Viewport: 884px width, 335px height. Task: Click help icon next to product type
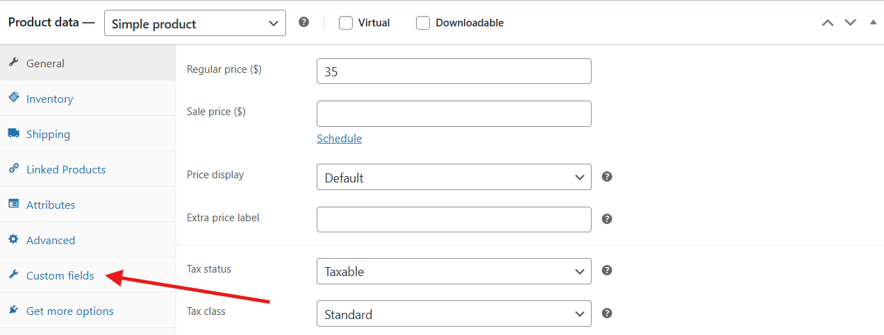(303, 22)
